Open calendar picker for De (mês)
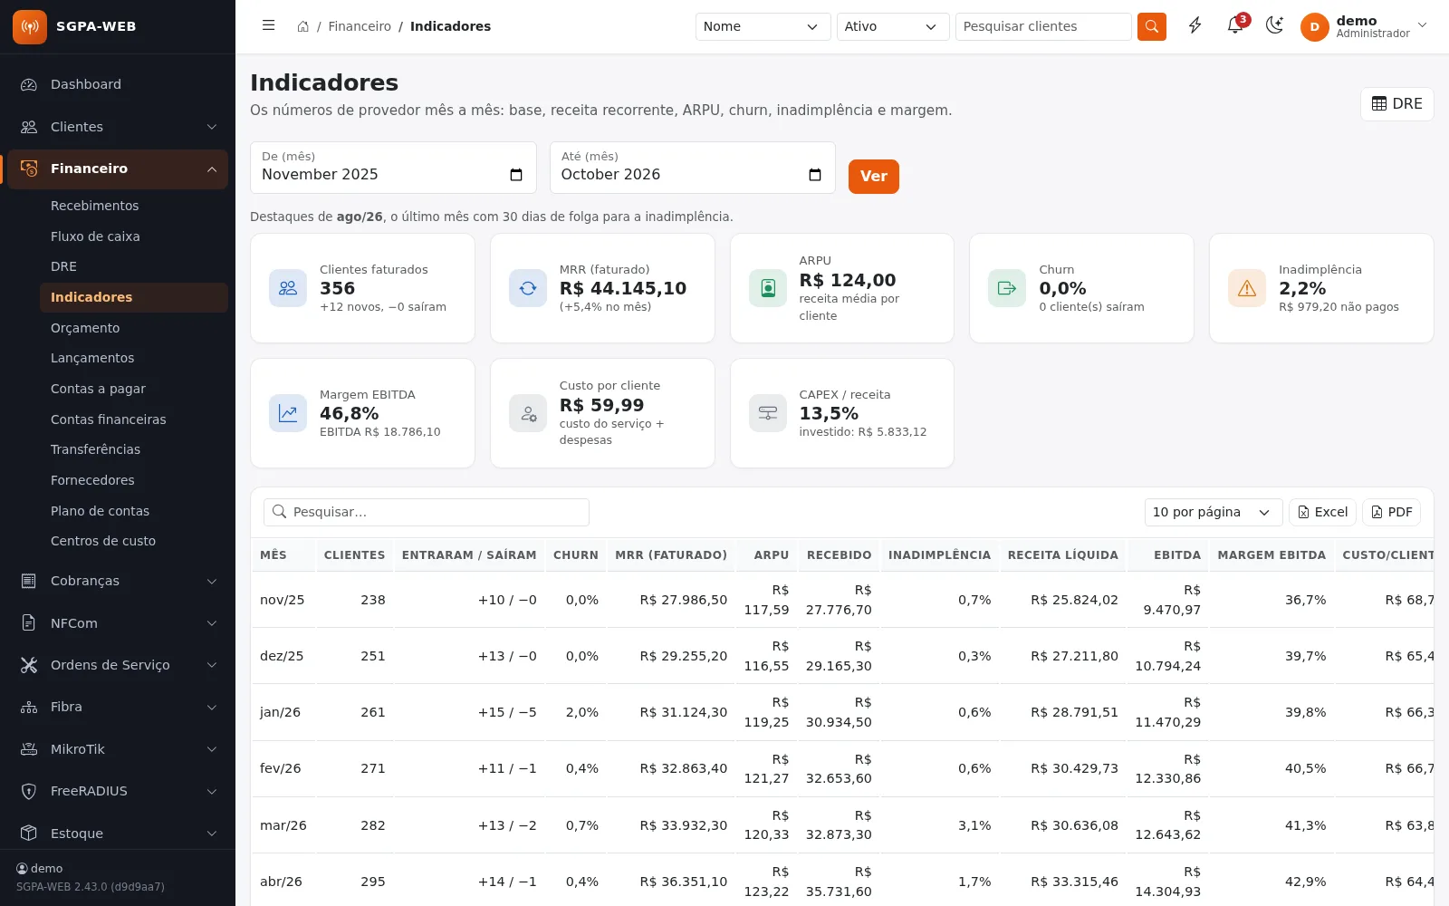This screenshot has height=906, width=1449. [516, 175]
